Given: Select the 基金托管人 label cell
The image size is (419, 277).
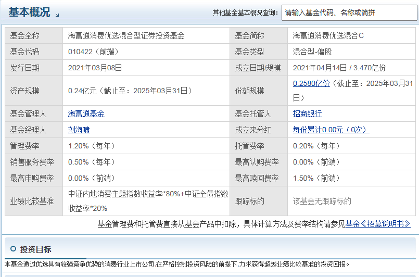Looking at the screenshot, I should pyautogui.click(x=259, y=114).
